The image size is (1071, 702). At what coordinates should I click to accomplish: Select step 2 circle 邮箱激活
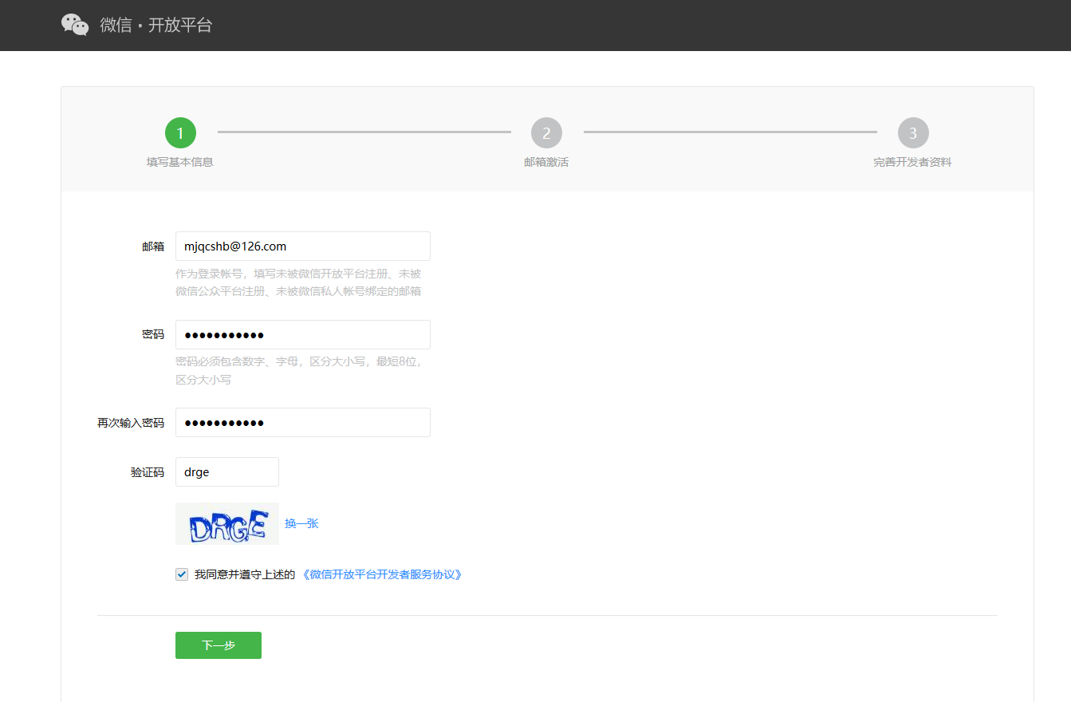pos(546,133)
